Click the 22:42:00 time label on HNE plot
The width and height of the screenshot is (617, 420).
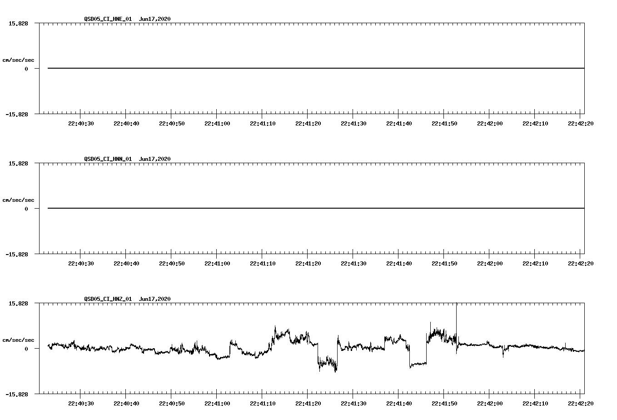coord(490,124)
